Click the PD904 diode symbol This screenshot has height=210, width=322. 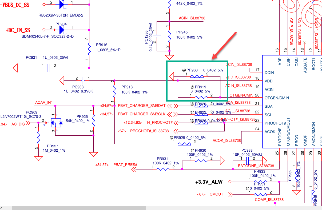coord(62,30)
